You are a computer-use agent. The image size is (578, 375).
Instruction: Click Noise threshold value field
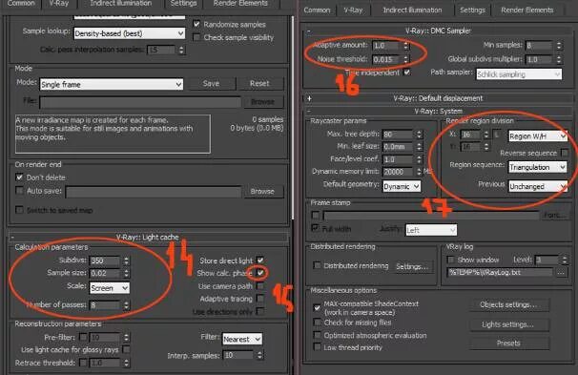pos(386,59)
